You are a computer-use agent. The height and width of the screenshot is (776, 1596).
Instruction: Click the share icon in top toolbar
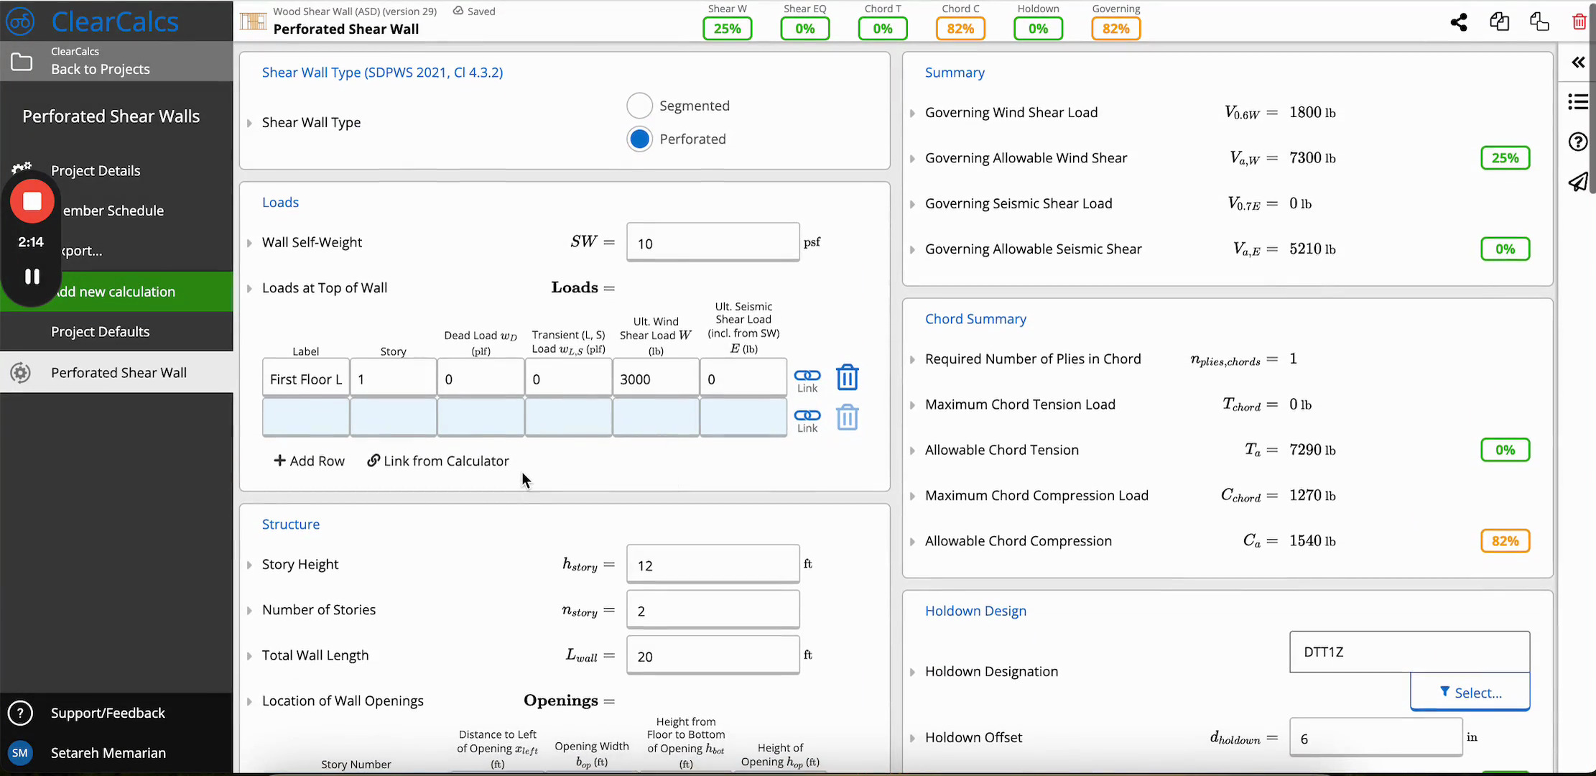click(x=1459, y=22)
